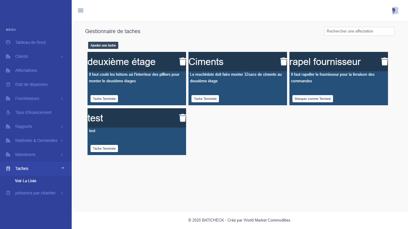
Task: Open the Affectations menu item
Action: click(26, 70)
